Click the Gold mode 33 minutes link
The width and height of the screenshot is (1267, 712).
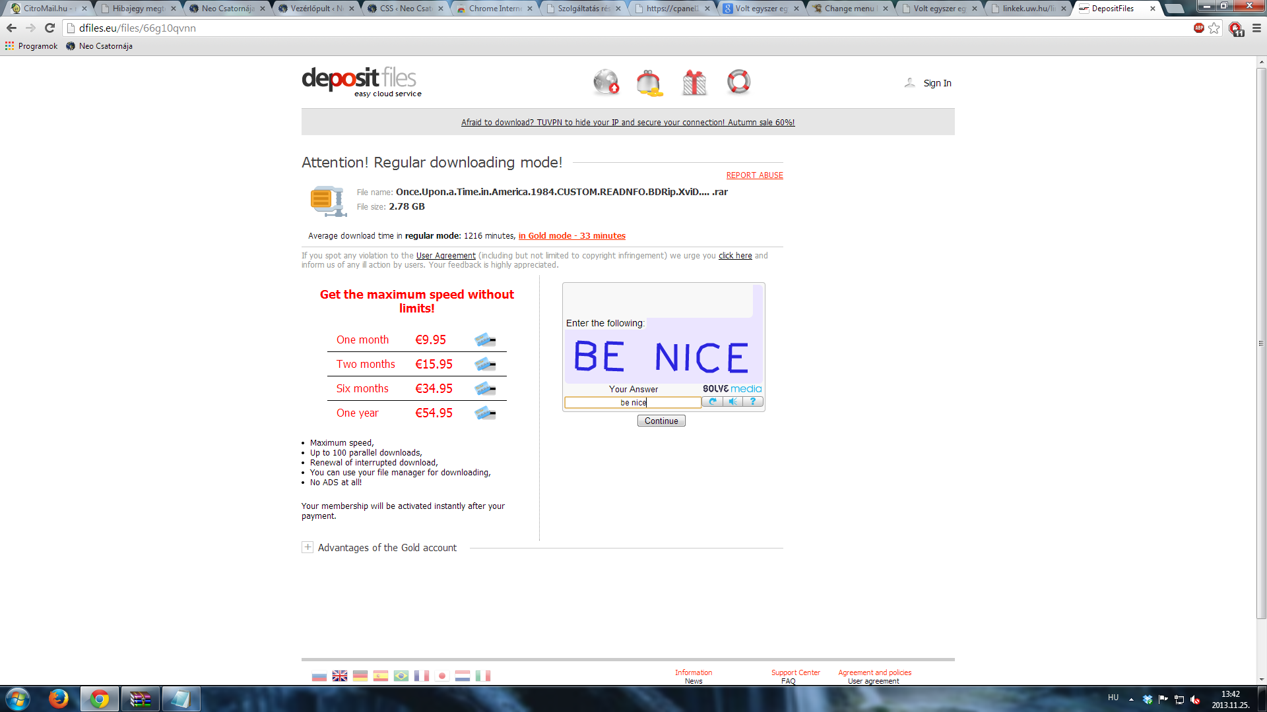(x=571, y=236)
